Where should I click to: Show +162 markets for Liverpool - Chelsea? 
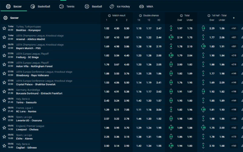click(x=234, y=128)
